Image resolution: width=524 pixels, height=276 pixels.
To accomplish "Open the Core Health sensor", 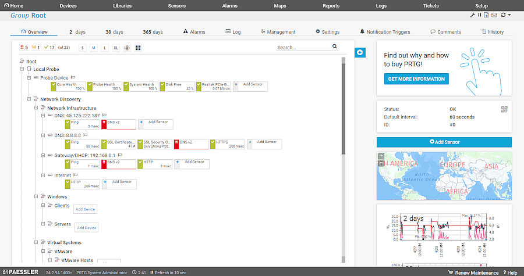I will click(68, 87).
